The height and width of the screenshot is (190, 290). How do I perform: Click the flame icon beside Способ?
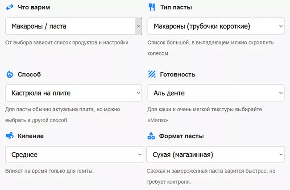pos(10,74)
